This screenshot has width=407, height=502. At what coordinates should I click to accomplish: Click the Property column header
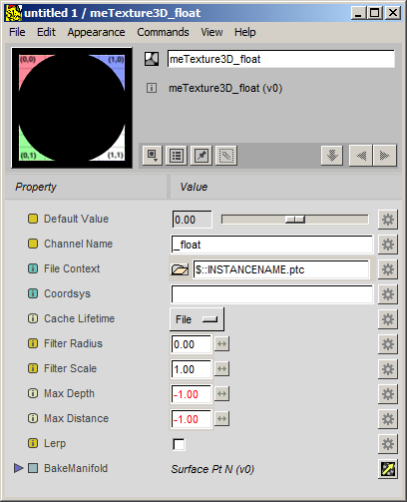pyautogui.click(x=86, y=187)
